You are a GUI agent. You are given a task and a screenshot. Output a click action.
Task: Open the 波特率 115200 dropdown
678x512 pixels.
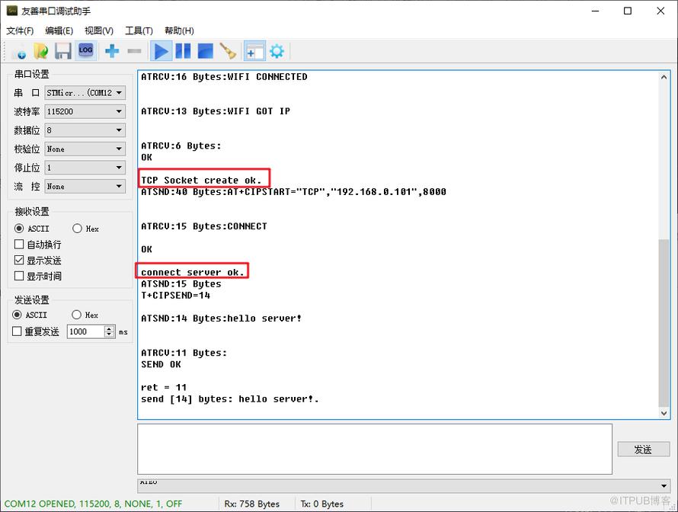[x=85, y=111]
